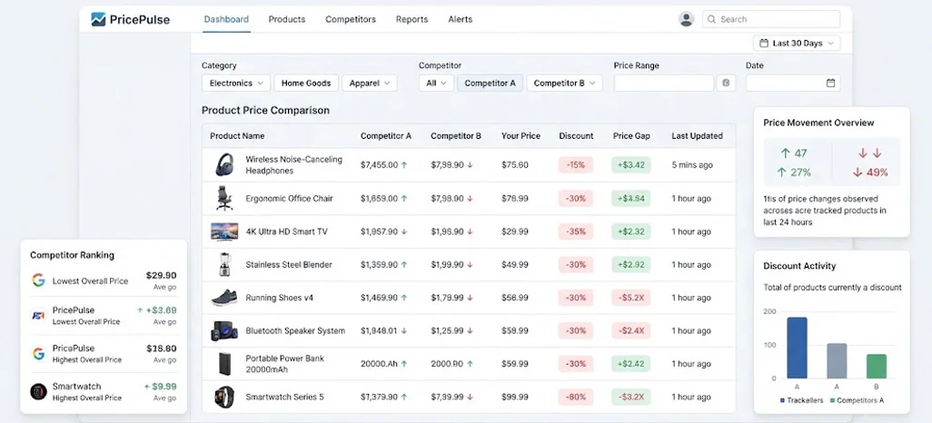Open the Apparel category dropdown
This screenshot has width=932, height=423.
pos(369,84)
